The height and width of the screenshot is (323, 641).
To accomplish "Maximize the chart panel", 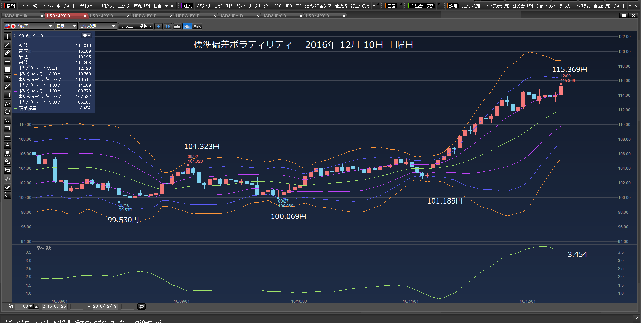I will (624, 16).
